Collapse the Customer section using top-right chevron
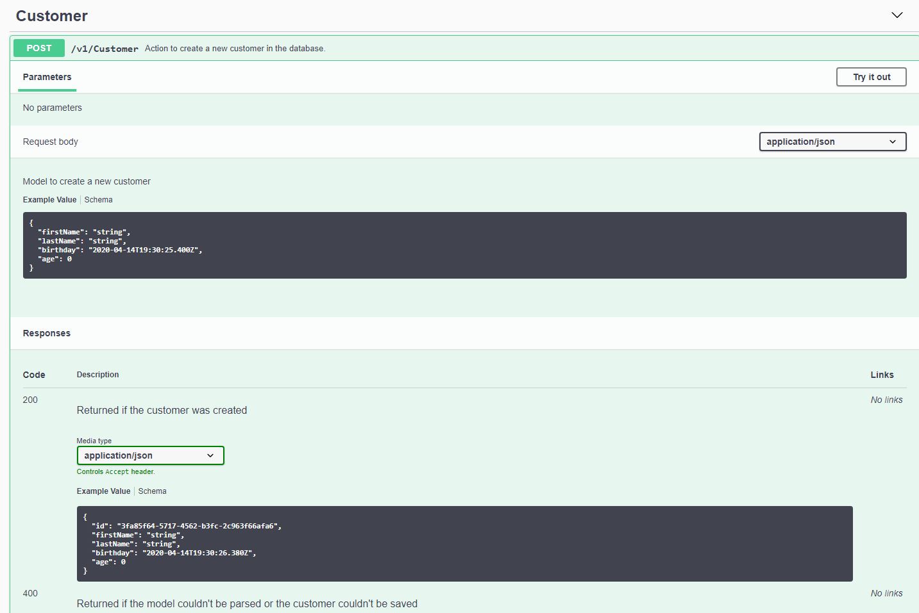This screenshot has height=613, width=919. (897, 15)
